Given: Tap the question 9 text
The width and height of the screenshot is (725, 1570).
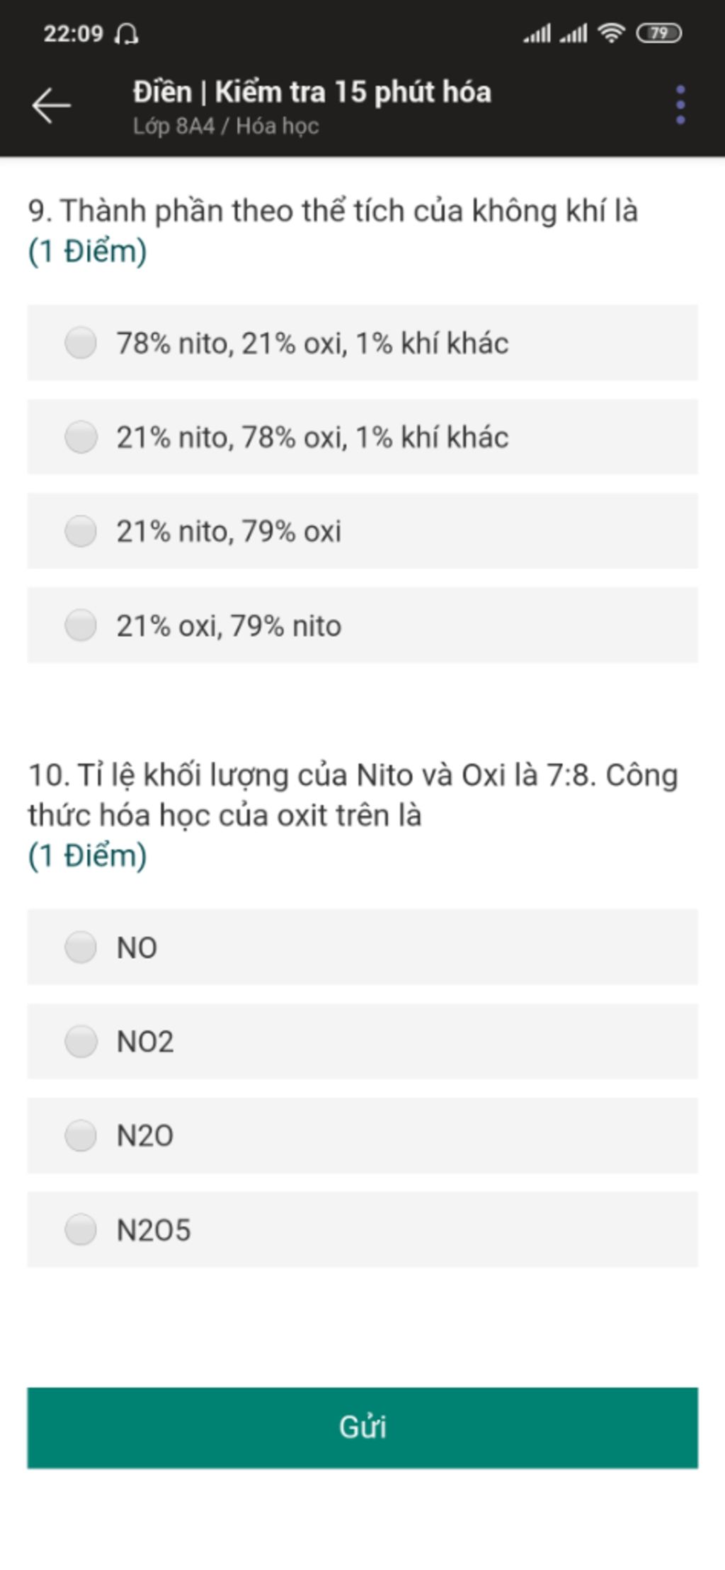Looking at the screenshot, I should click(x=333, y=211).
